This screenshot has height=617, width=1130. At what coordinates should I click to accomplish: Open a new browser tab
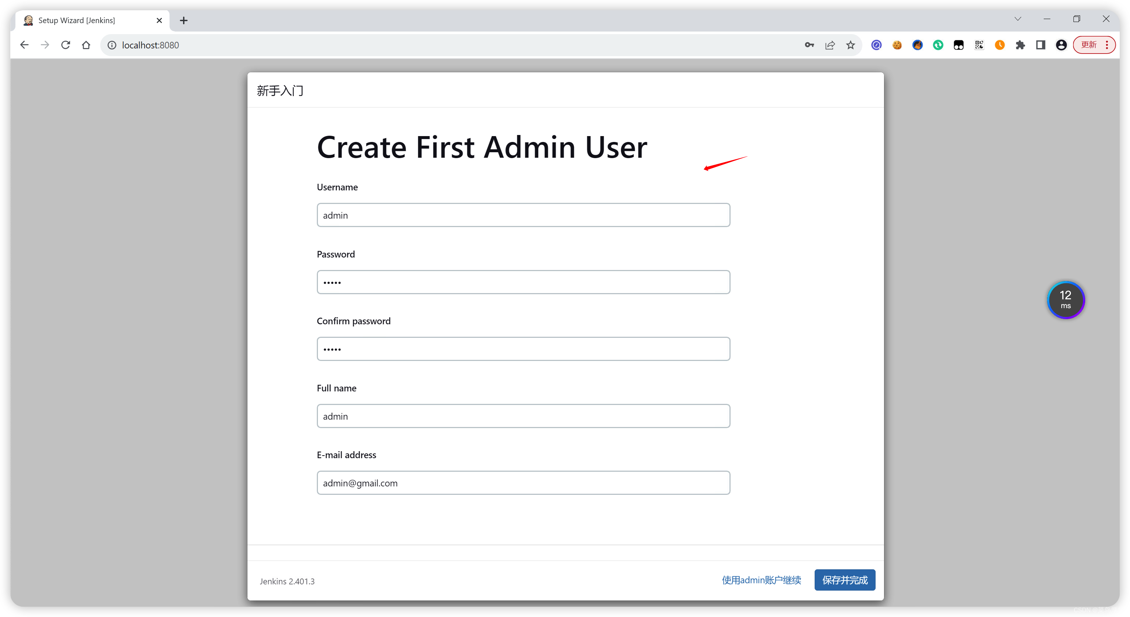pos(184,20)
